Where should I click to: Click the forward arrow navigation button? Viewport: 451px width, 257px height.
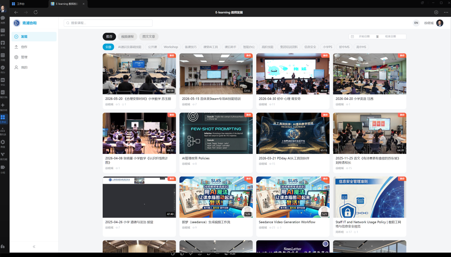coord(26,12)
